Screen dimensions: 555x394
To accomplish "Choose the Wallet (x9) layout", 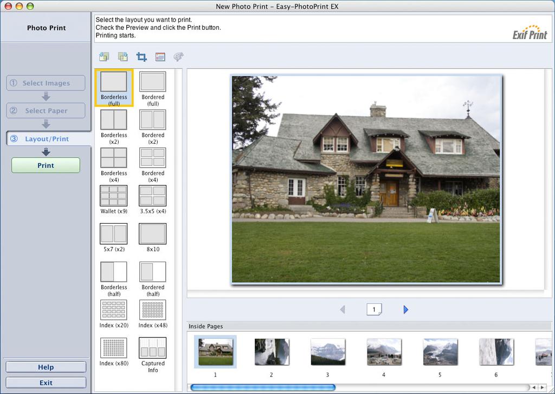I will 114,200.
